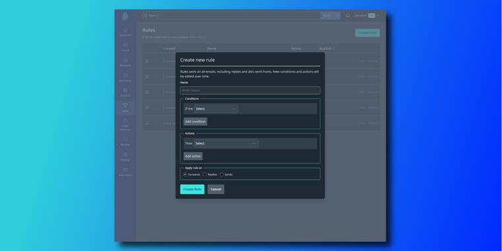Image resolution: width=502 pixels, height=251 pixels.
Task: Cancel the new rule dialog
Action: [x=216, y=189]
